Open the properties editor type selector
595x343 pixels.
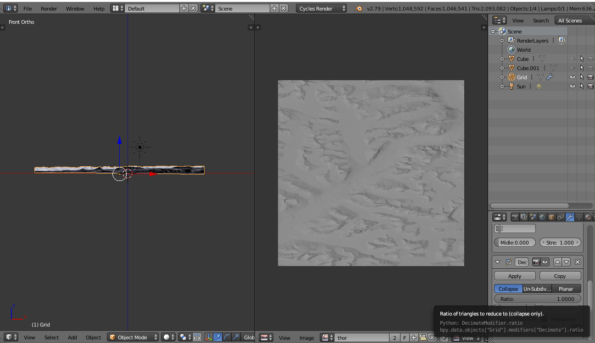tap(500, 217)
